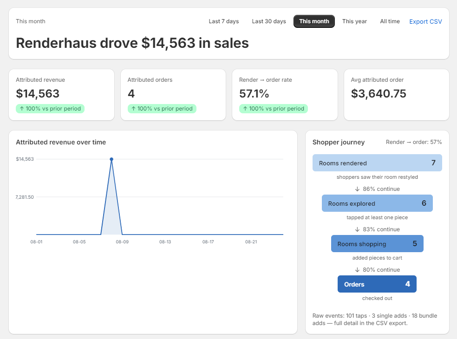
Task: Click the 08-21 axis date label
Action: point(251,242)
